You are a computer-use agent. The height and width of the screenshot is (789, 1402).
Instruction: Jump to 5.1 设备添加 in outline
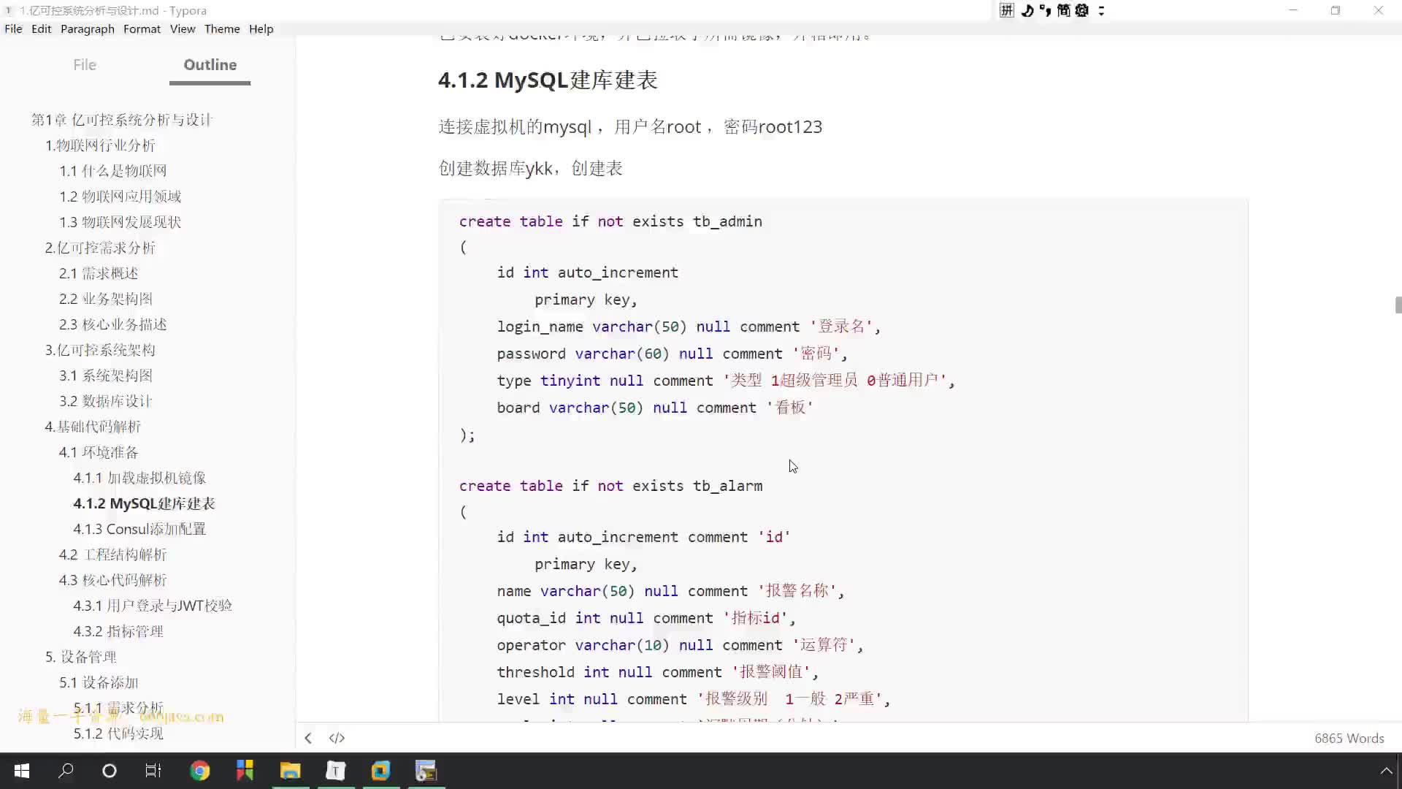pyautogui.click(x=99, y=682)
